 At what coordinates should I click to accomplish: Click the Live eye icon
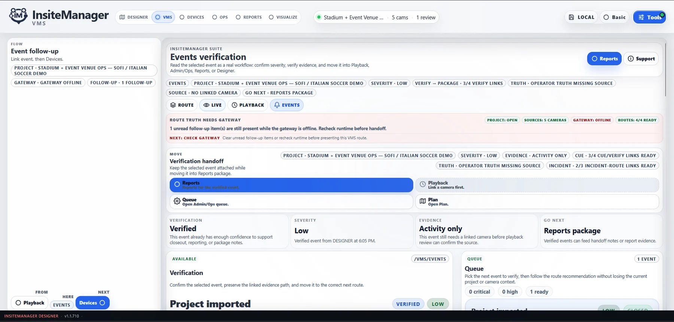[x=206, y=105]
